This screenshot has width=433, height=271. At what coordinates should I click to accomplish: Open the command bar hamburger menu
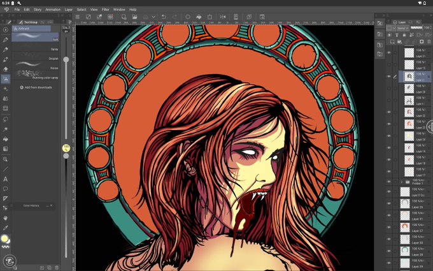(x=78, y=17)
